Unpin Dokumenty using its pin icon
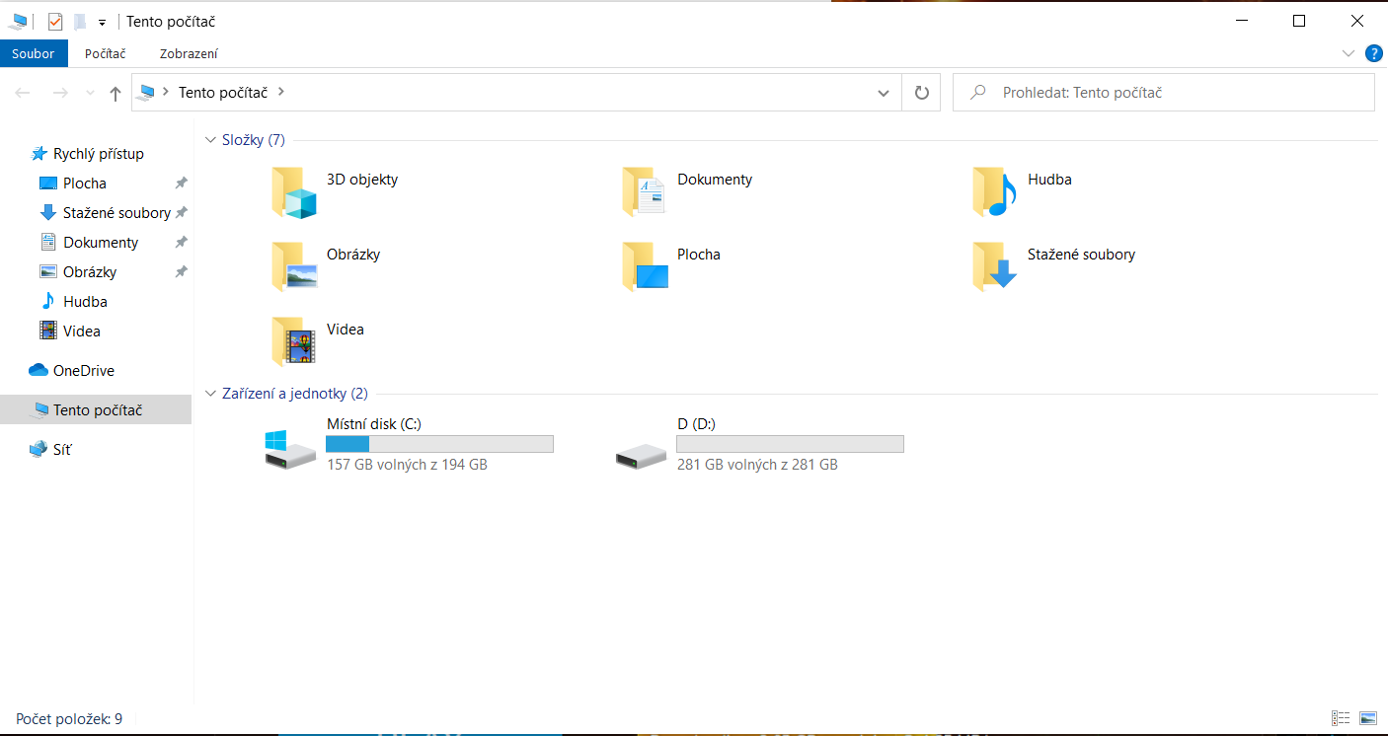 pyautogui.click(x=181, y=243)
